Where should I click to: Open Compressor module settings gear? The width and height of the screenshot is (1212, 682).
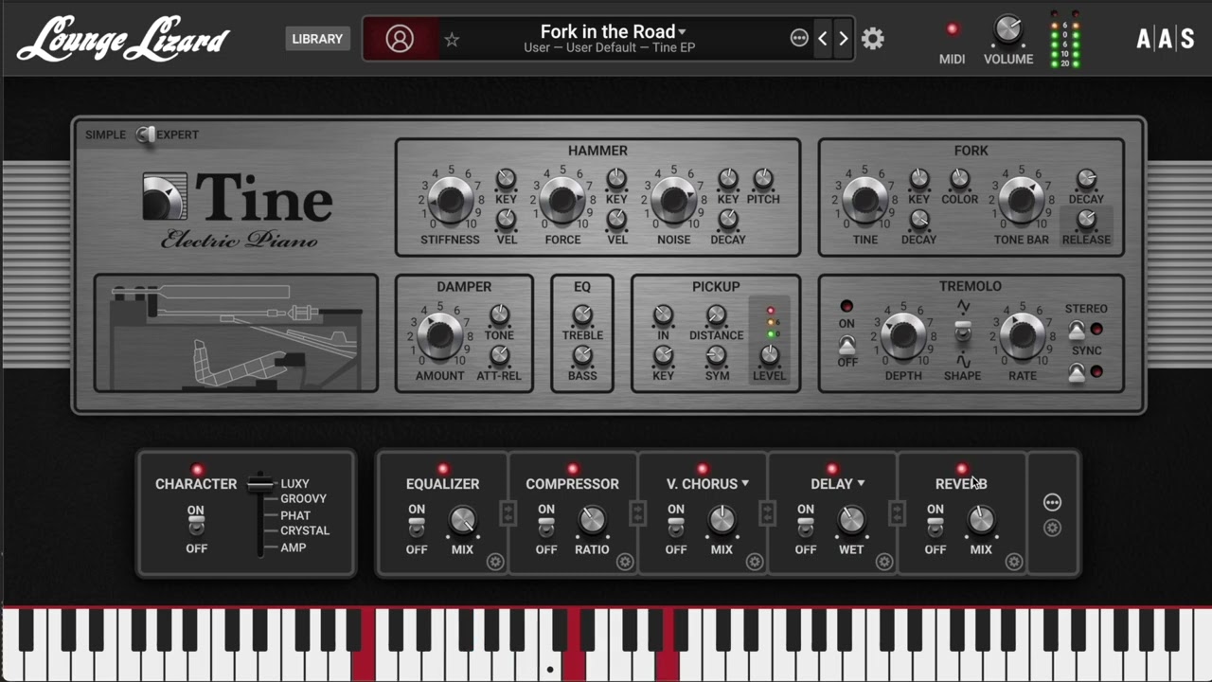tap(625, 562)
